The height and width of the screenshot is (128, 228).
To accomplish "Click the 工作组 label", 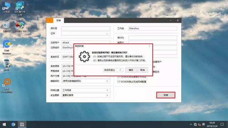I will click(120, 28).
